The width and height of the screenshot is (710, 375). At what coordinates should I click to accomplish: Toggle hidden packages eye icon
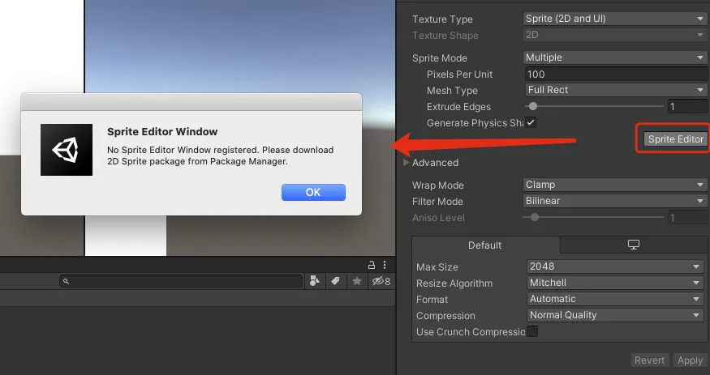coord(381,282)
